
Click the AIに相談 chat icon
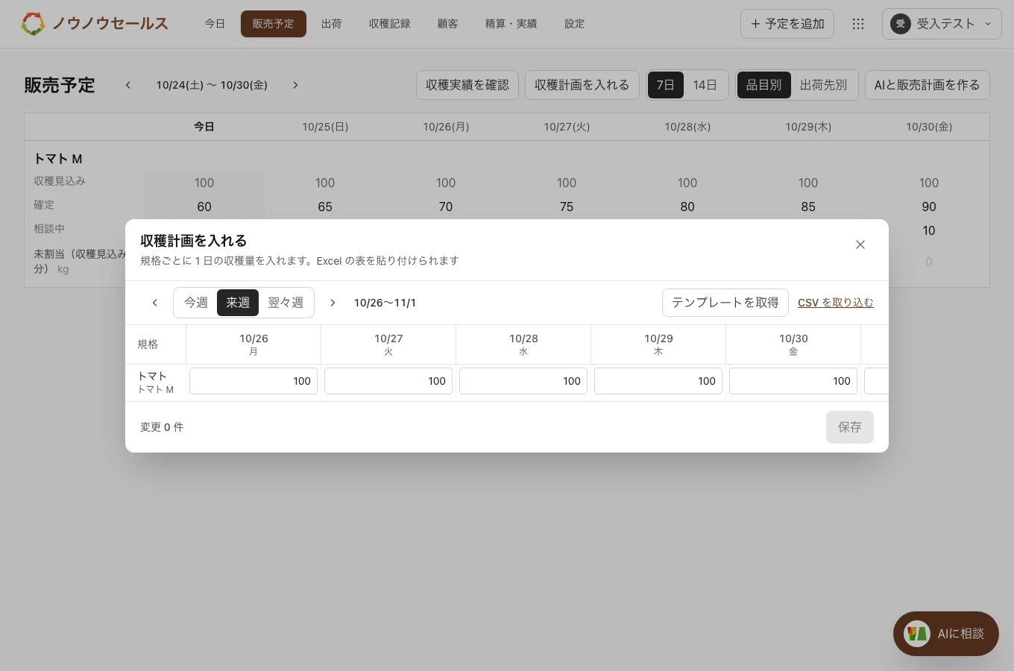[x=917, y=634]
